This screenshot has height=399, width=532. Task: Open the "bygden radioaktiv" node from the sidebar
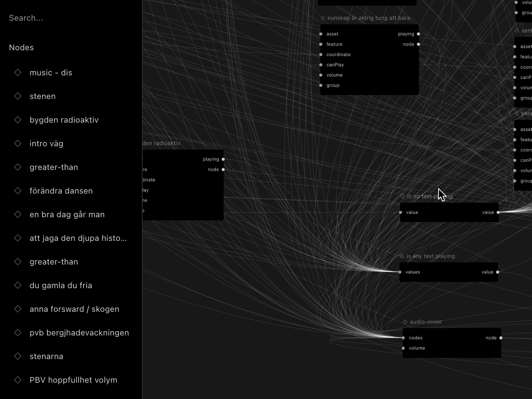64,120
